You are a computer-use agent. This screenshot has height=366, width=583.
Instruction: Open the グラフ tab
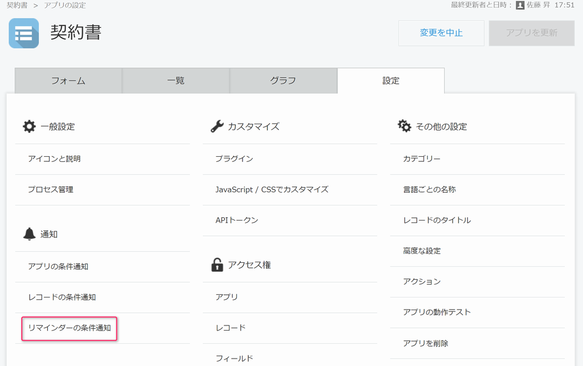tap(284, 80)
